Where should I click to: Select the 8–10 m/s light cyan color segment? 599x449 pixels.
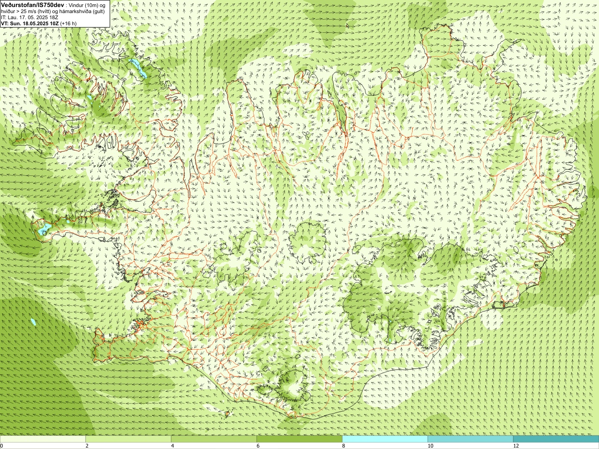[385, 439]
